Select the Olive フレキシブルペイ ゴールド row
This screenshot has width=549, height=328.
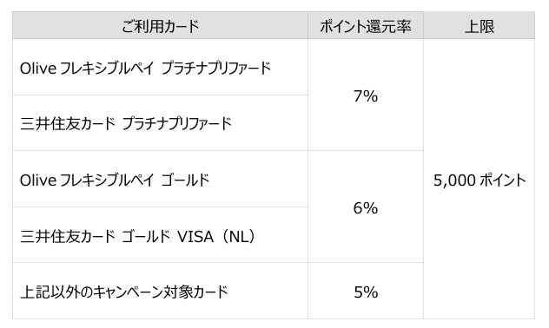click(x=161, y=179)
